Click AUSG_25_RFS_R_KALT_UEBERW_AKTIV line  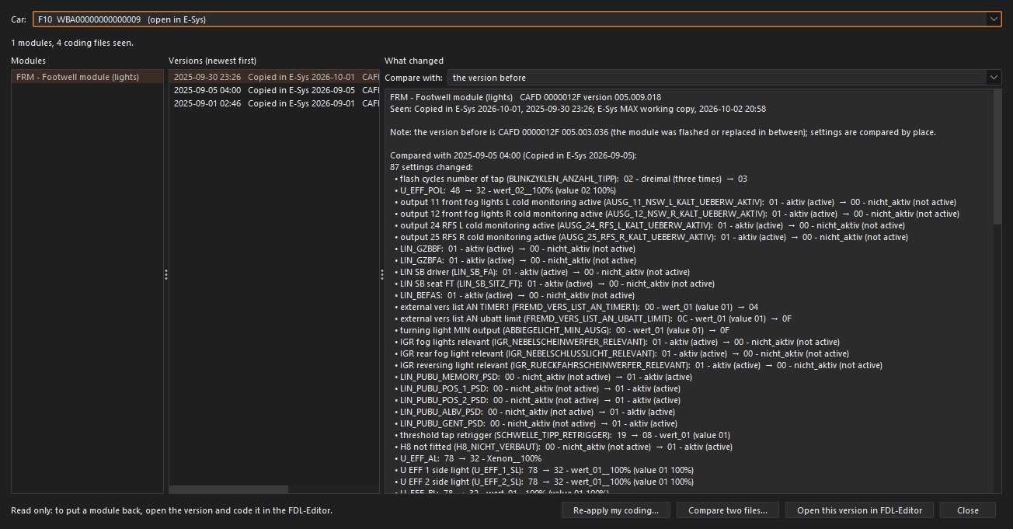click(x=651, y=237)
